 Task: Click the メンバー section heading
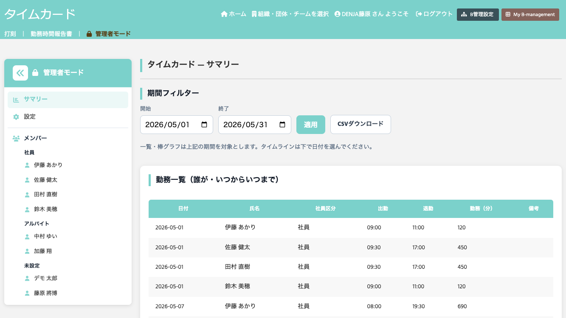coord(35,138)
